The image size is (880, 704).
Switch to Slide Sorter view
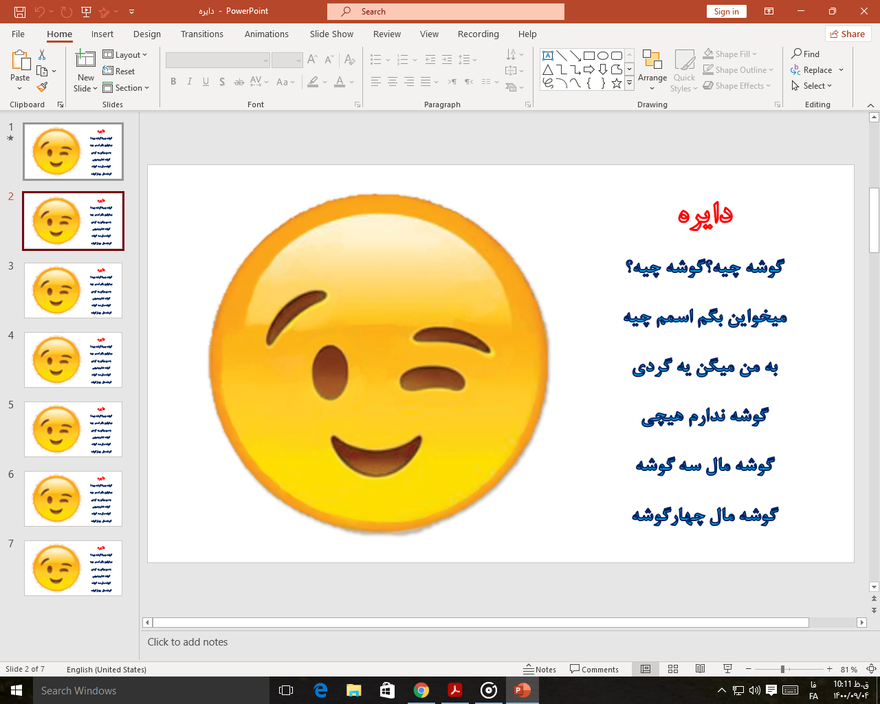673,669
